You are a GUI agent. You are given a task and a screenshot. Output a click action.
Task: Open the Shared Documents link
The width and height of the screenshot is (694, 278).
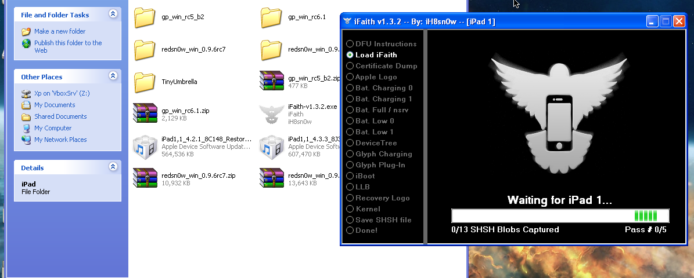[60, 116]
